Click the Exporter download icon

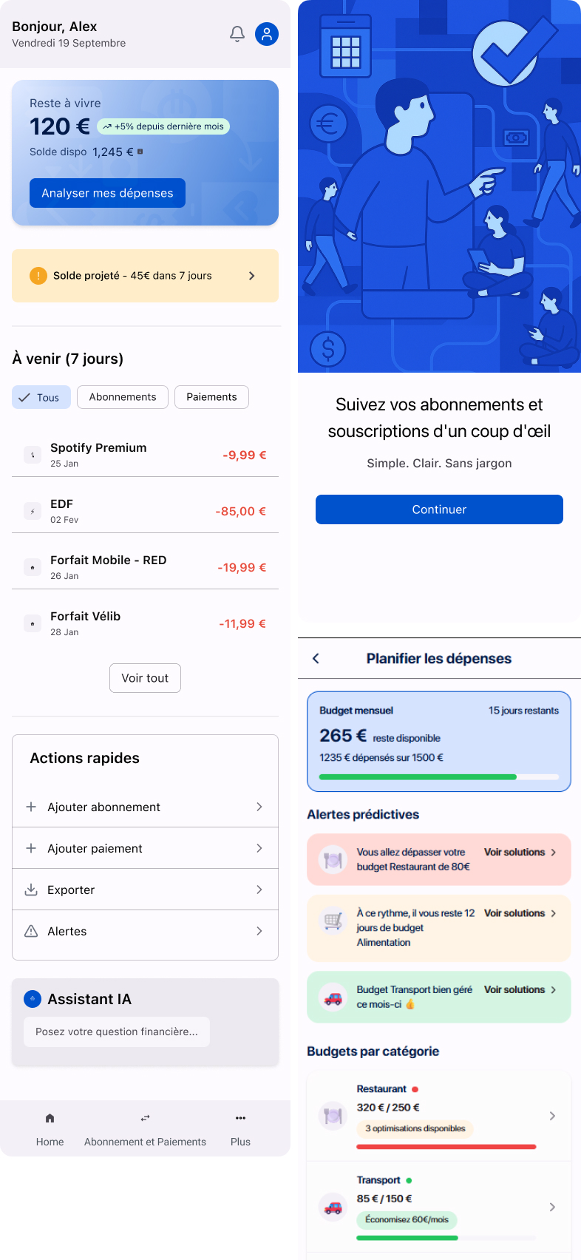coord(31,890)
